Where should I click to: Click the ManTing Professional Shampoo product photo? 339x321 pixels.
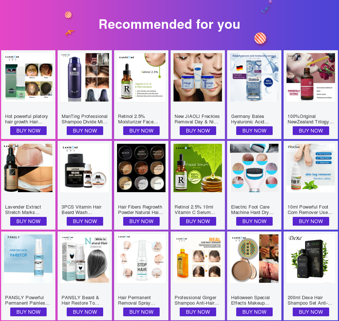point(85,77)
